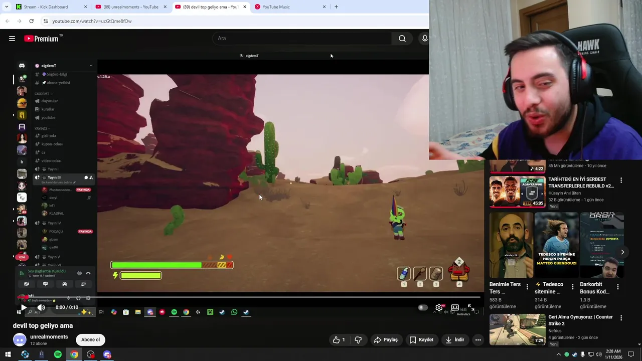Screen dimensions: 642x361
Task: Mute the video using the speaker icon
Action: point(41,307)
